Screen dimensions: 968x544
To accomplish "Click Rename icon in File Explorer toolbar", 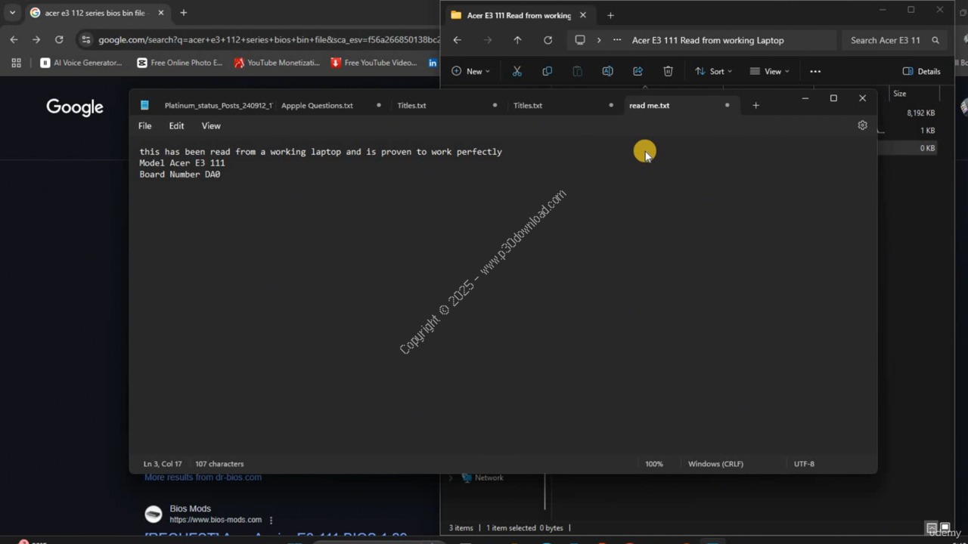I will 607,71.
